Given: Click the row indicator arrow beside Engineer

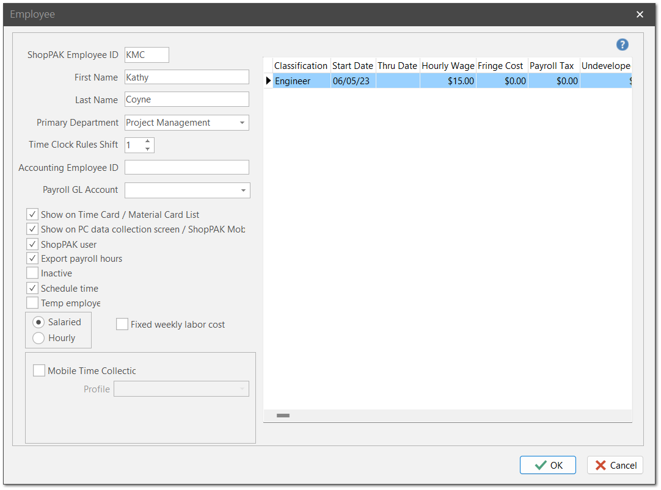Looking at the screenshot, I should [268, 81].
